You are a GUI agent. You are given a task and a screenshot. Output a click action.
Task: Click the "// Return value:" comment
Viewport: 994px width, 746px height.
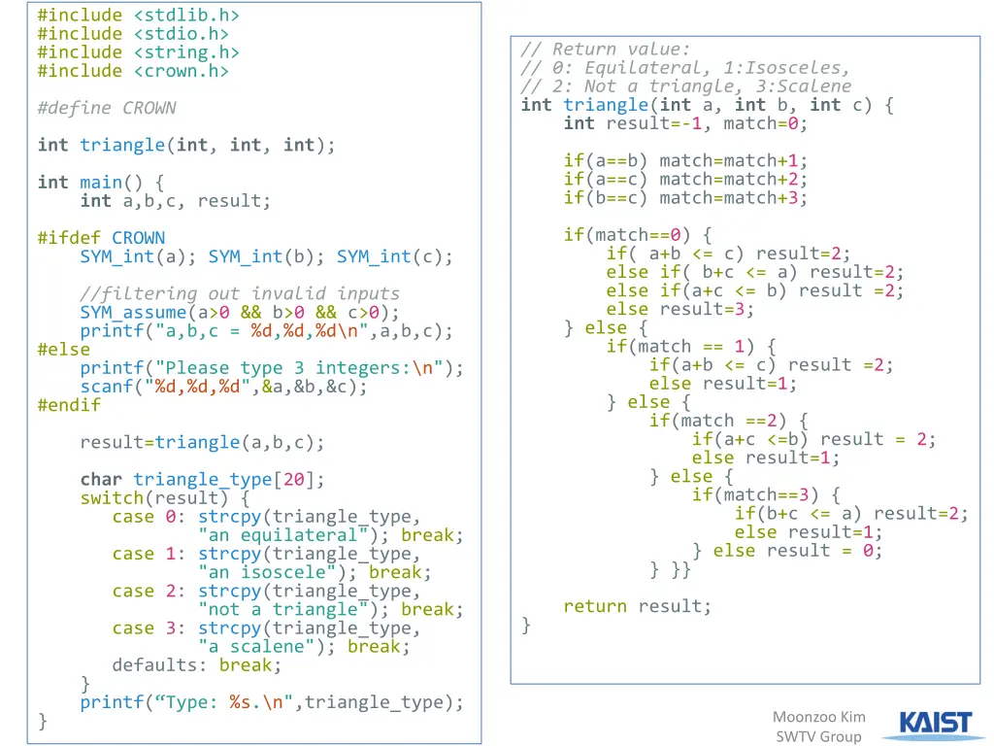coord(606,50)
